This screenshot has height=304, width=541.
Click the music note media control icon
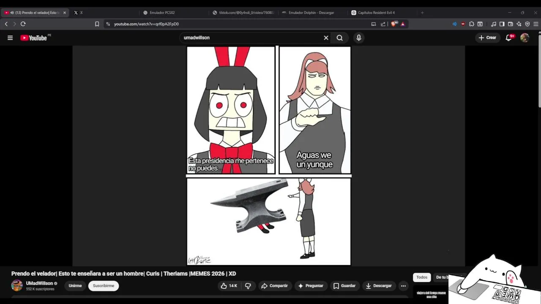[x=494, y=24]
